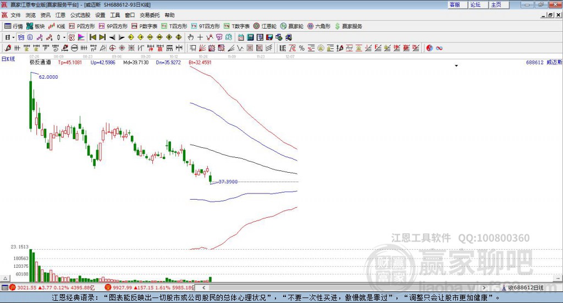Toggle the magenta flag indicator icon
The image size is (563, 303).
pyautogui.click(x=81, y=37)
